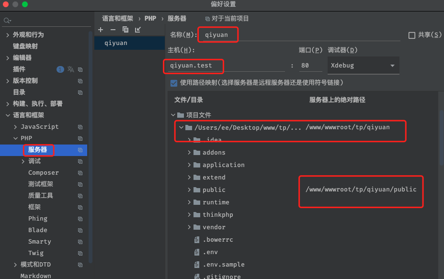This screenshot has height=279, width=444.
Task: Click the 服务器上的绝对路径 column header
Action: coord(337,100)
